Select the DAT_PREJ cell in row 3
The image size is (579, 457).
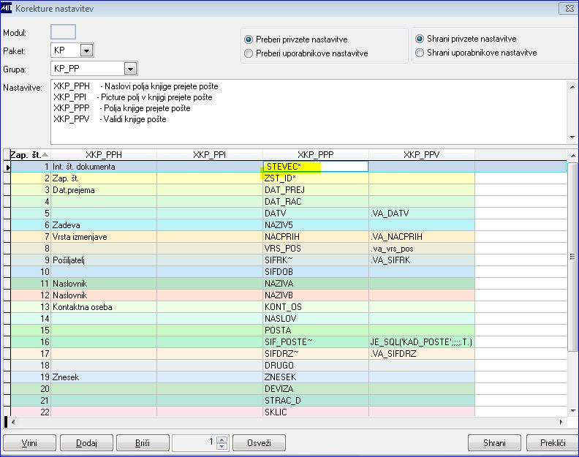pyautogui.click(x=315, y=190)
